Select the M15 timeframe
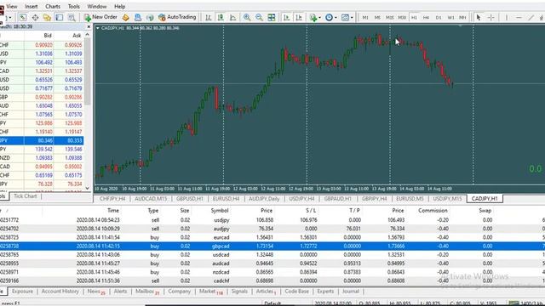545x306 pixels. [390, 17]
